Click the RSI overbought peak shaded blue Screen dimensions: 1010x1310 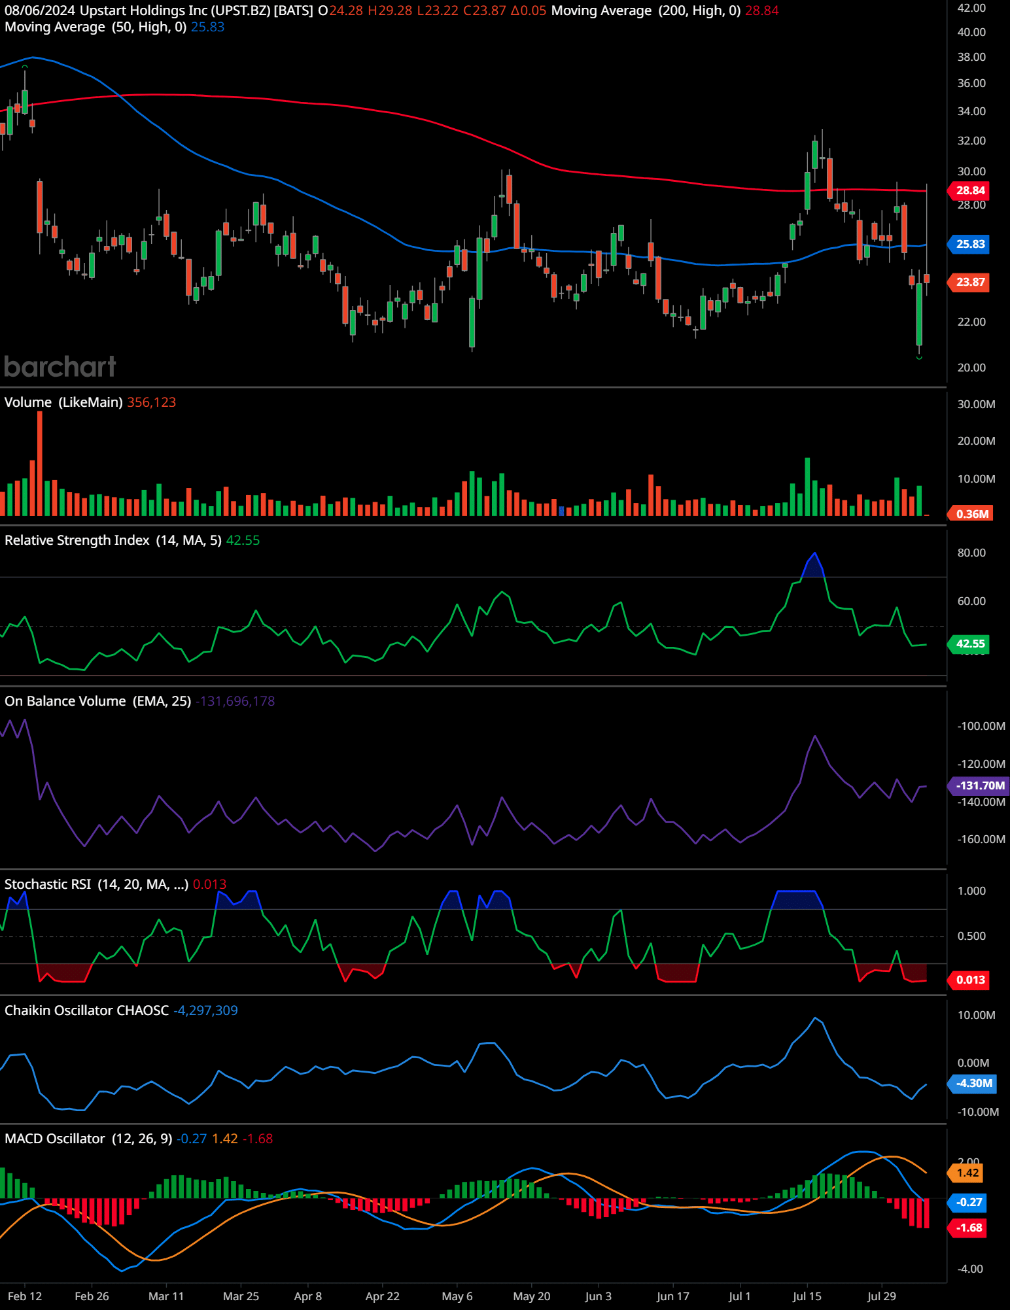(814, 566)
